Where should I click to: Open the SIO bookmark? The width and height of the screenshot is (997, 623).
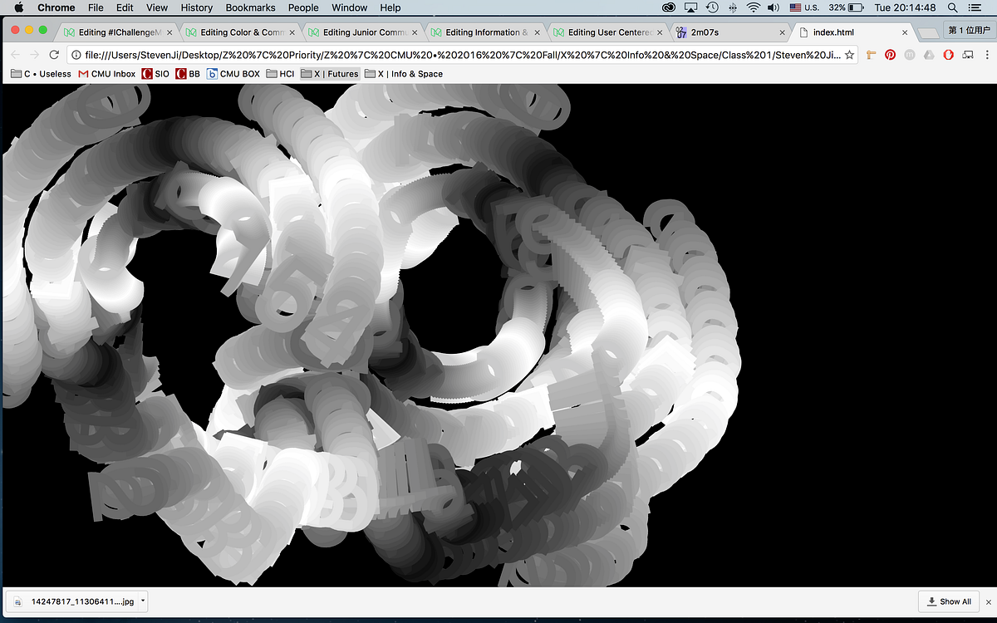pos(155,74)
